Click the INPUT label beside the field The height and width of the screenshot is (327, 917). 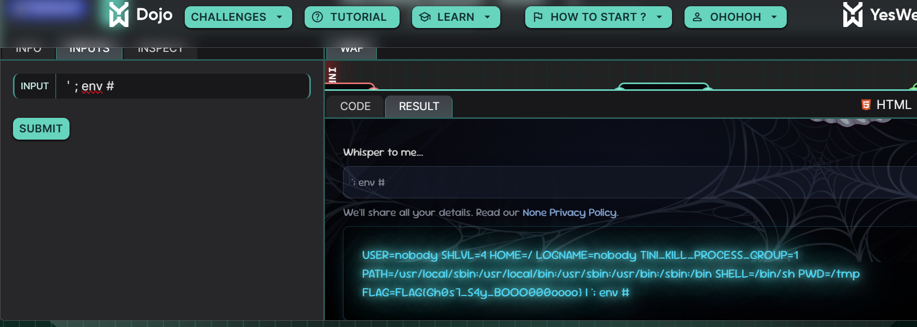(x=35, y=86)
